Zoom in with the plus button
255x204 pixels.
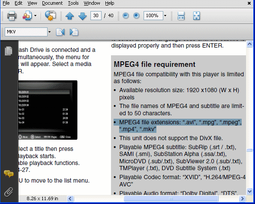click(x=136, y=15)
